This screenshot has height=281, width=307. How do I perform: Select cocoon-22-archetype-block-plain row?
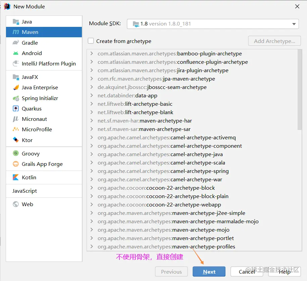(192, 196)
